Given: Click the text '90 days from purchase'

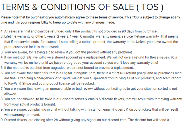Looking at the screenshot, I should click(140, 31).
